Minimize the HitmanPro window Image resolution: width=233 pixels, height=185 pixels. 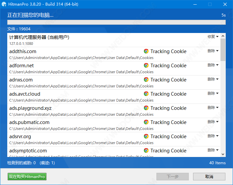tap(195, 4)
